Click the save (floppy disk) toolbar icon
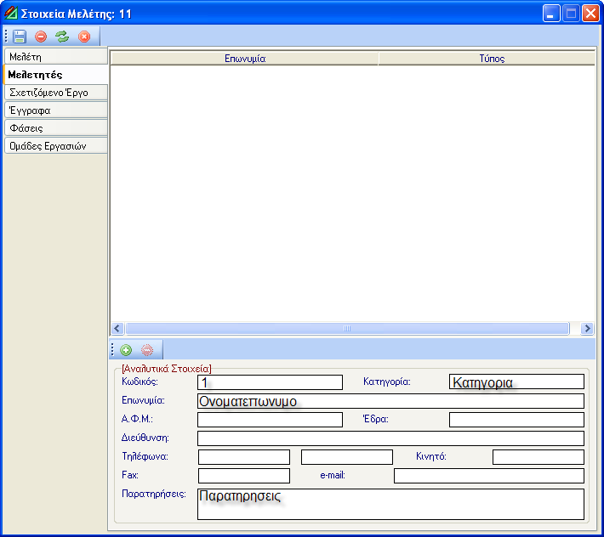The width and height of the screenshot is (604, 537). pos(20,37)
